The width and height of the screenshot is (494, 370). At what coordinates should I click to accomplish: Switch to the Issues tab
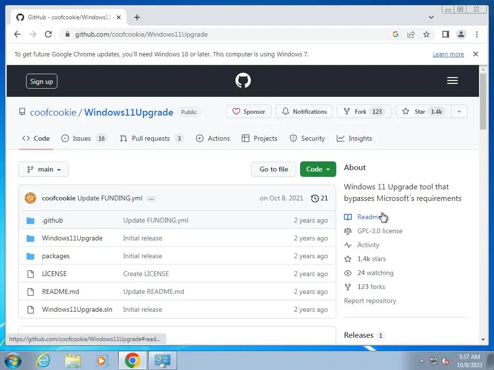pos(84,138)
